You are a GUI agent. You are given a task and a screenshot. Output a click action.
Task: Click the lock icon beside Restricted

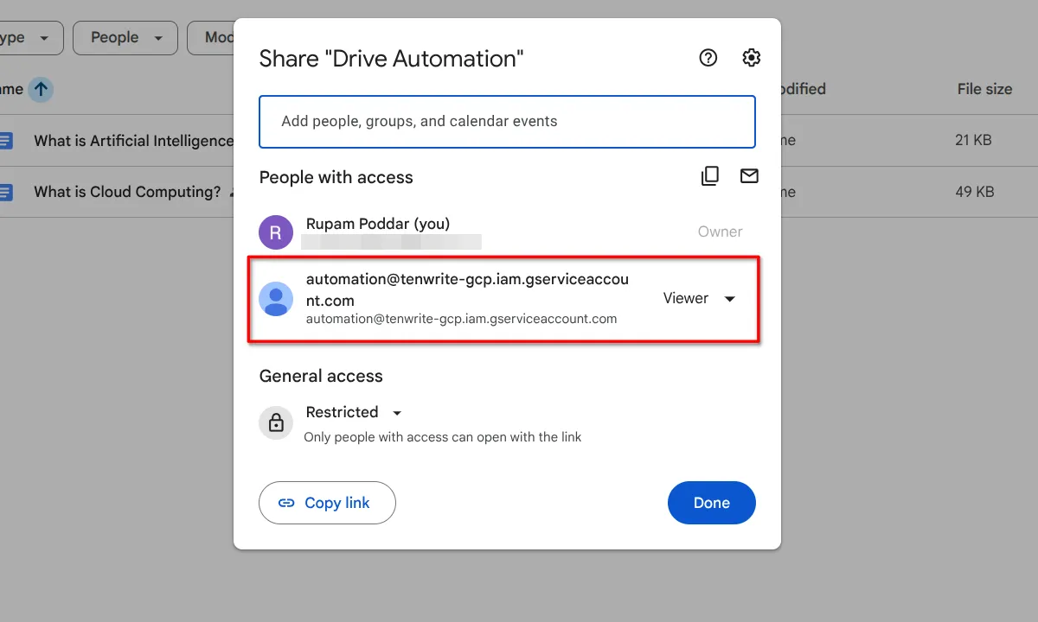click(x=275, y=422)
